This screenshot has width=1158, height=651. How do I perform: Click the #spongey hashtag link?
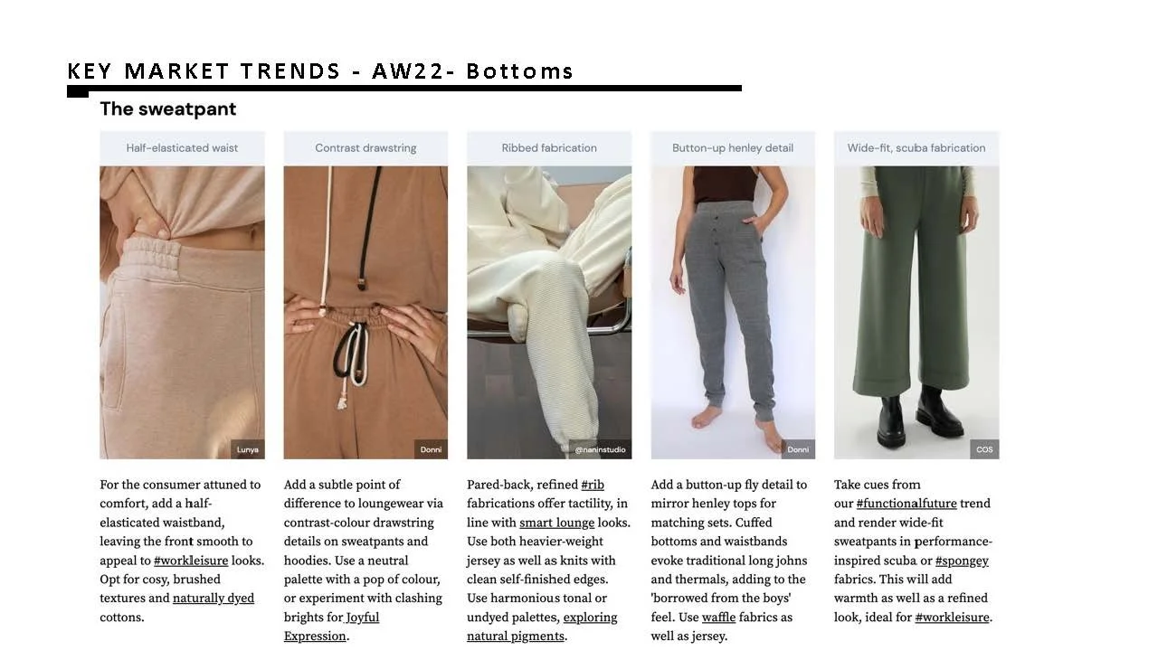coord(962,561)
